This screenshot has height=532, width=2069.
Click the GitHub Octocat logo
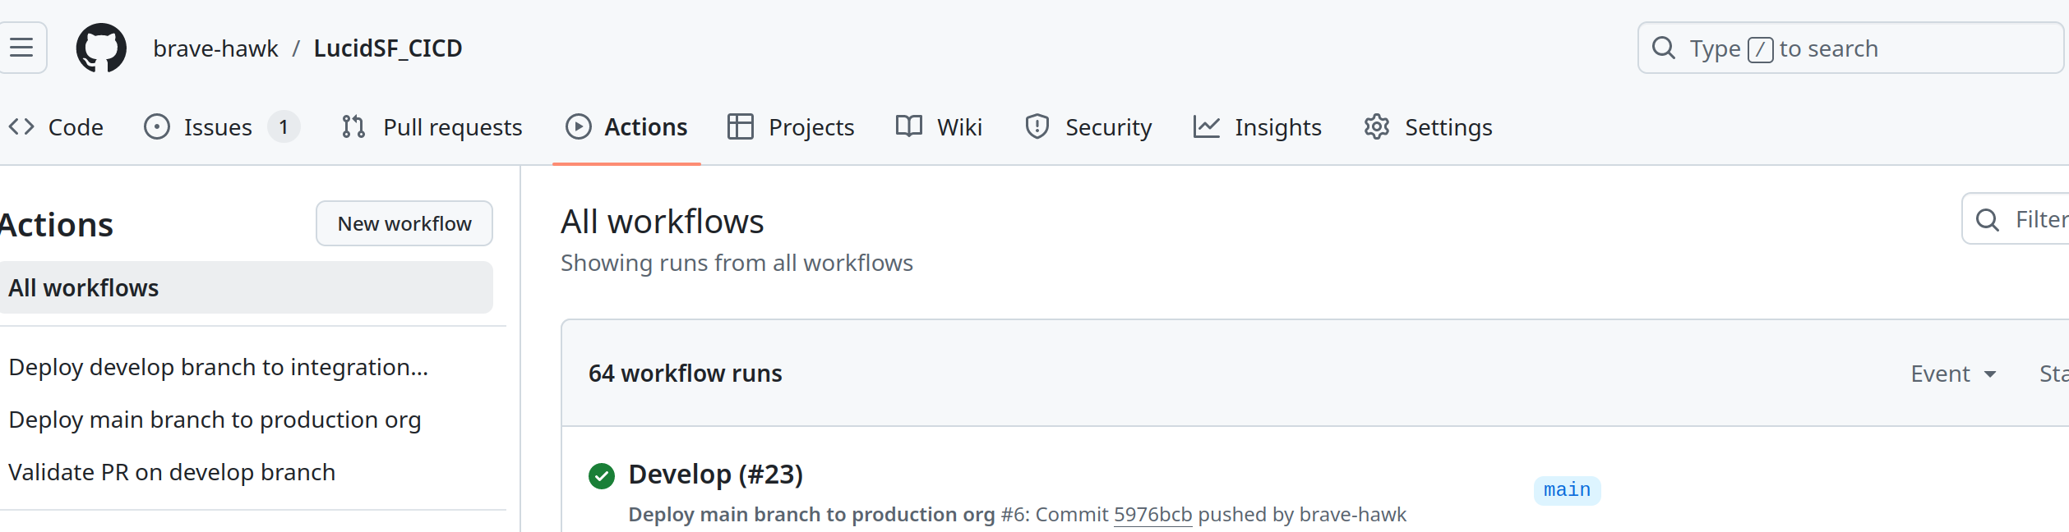click(x=101, y=48)
